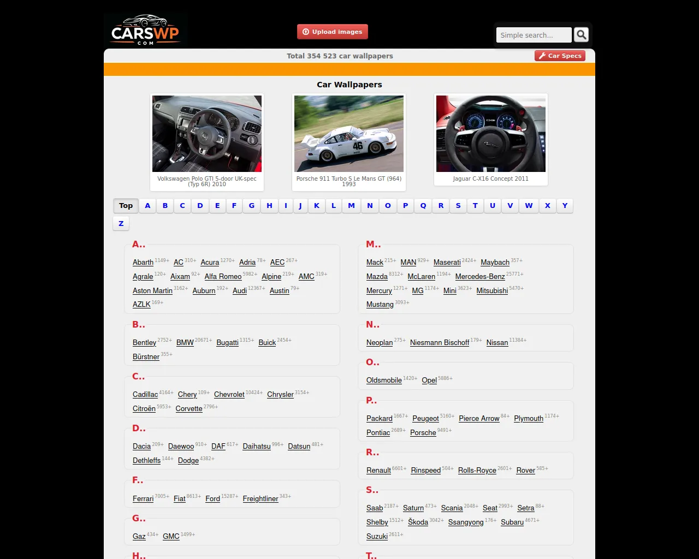Switch to the letter Z tab
The image size is (699, 559).
pos(121,223)
